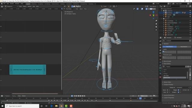
Task: Open the Bone Constraints properties tab icon
Action: click(160, 73)
